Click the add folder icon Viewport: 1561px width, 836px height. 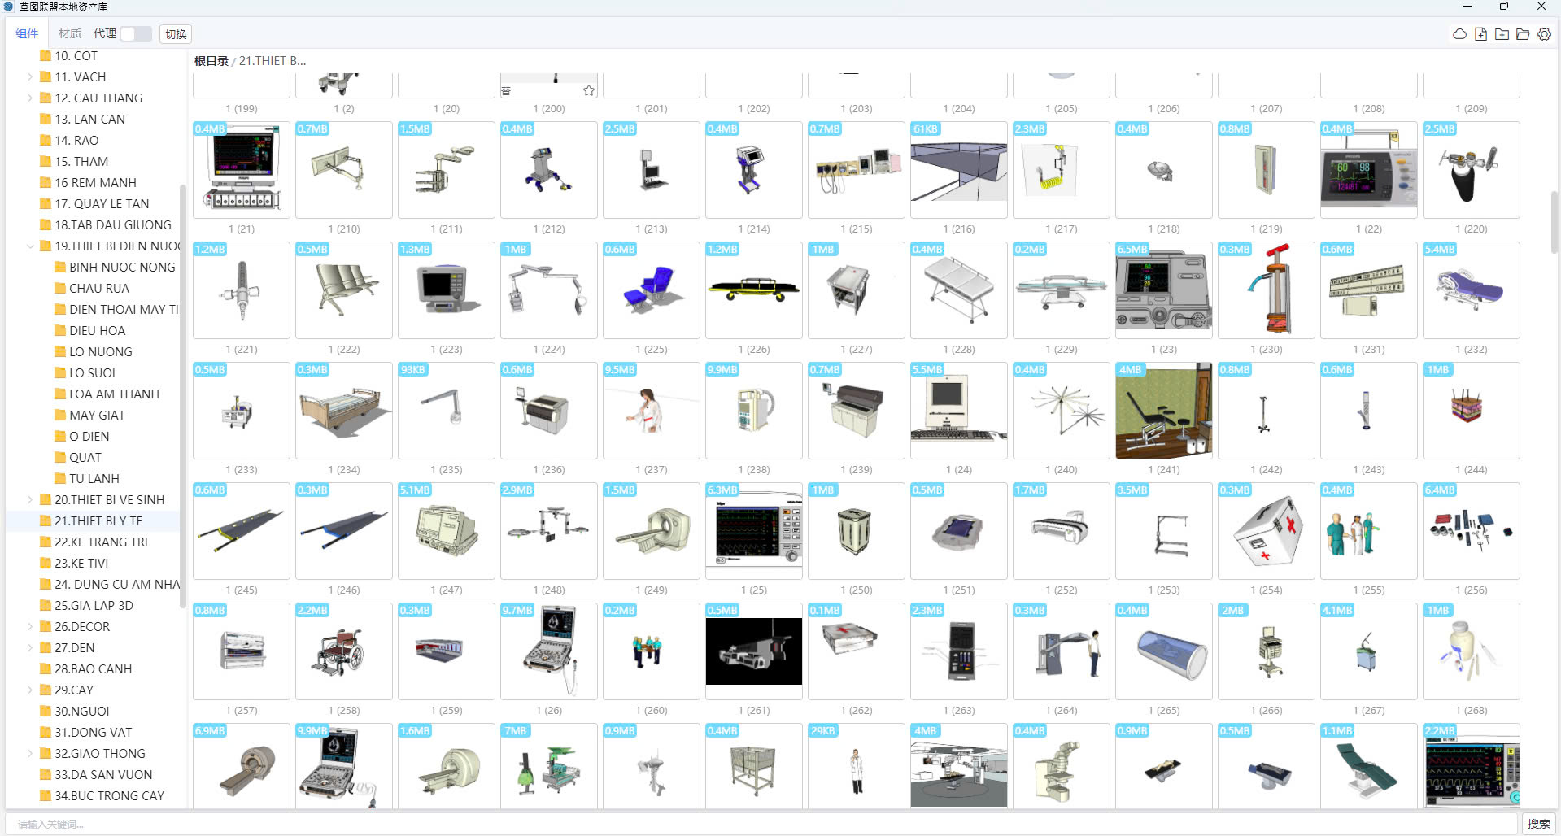tap(1502, 34)
